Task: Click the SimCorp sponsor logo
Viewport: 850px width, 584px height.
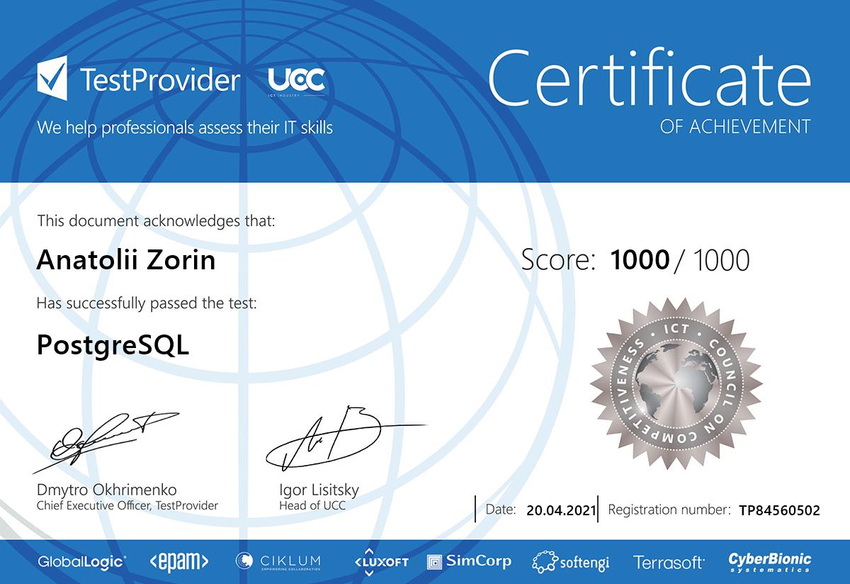Action: coord(469,562)
